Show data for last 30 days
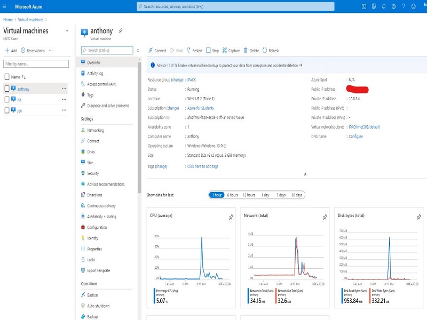 pyautogui.click(x=297, y=195)
